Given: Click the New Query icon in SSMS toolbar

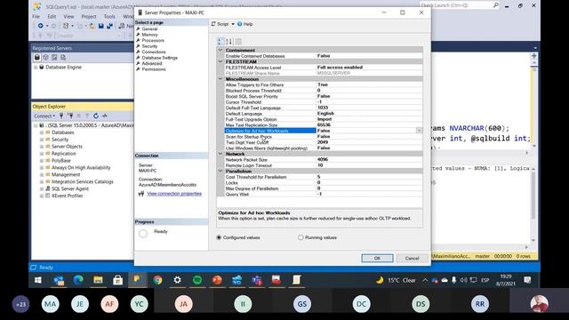Looking at the screenshot, I should click(x=122, y=26).
